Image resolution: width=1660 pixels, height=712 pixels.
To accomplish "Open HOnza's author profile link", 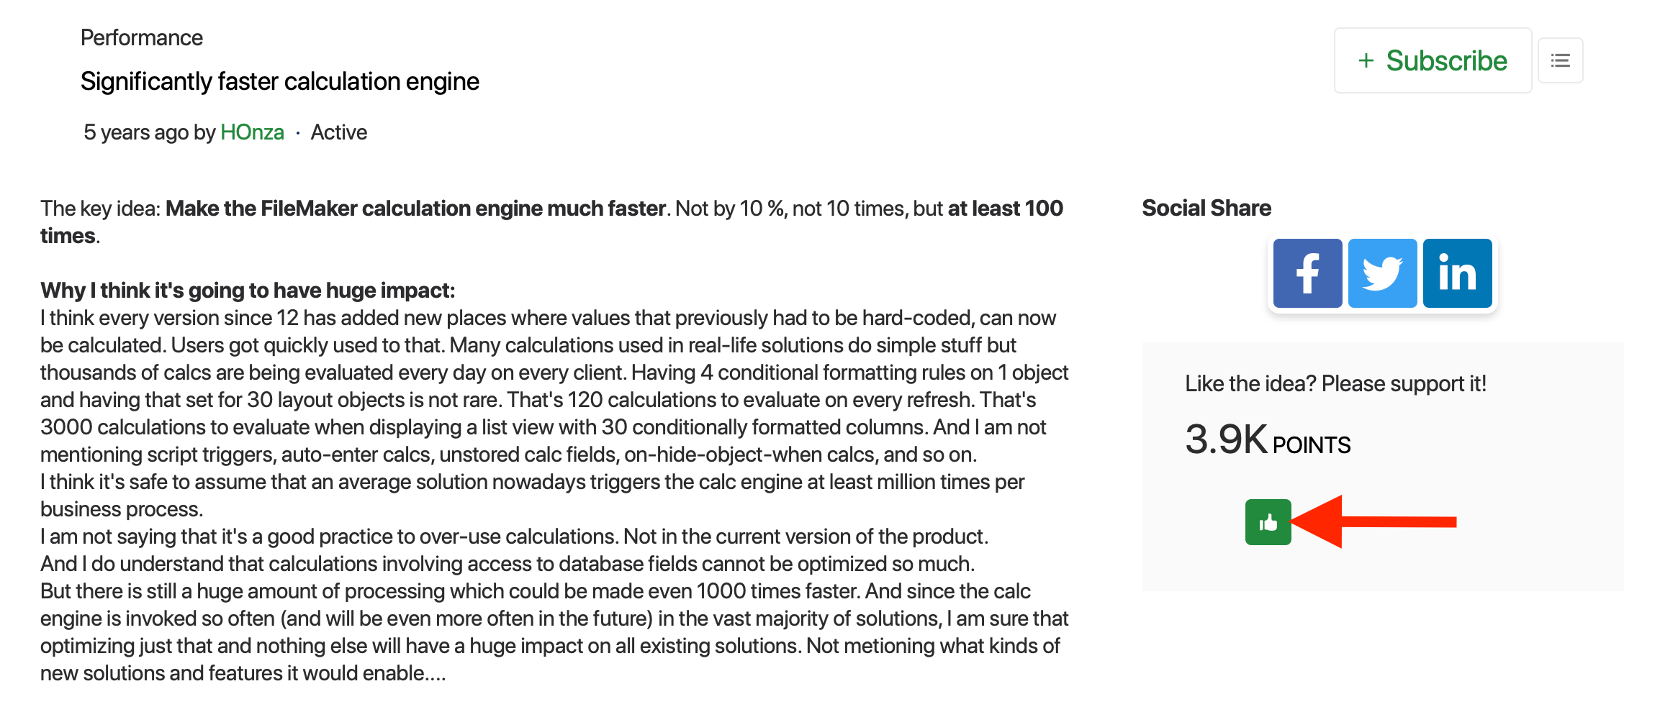I will click(x=252, y=132).
